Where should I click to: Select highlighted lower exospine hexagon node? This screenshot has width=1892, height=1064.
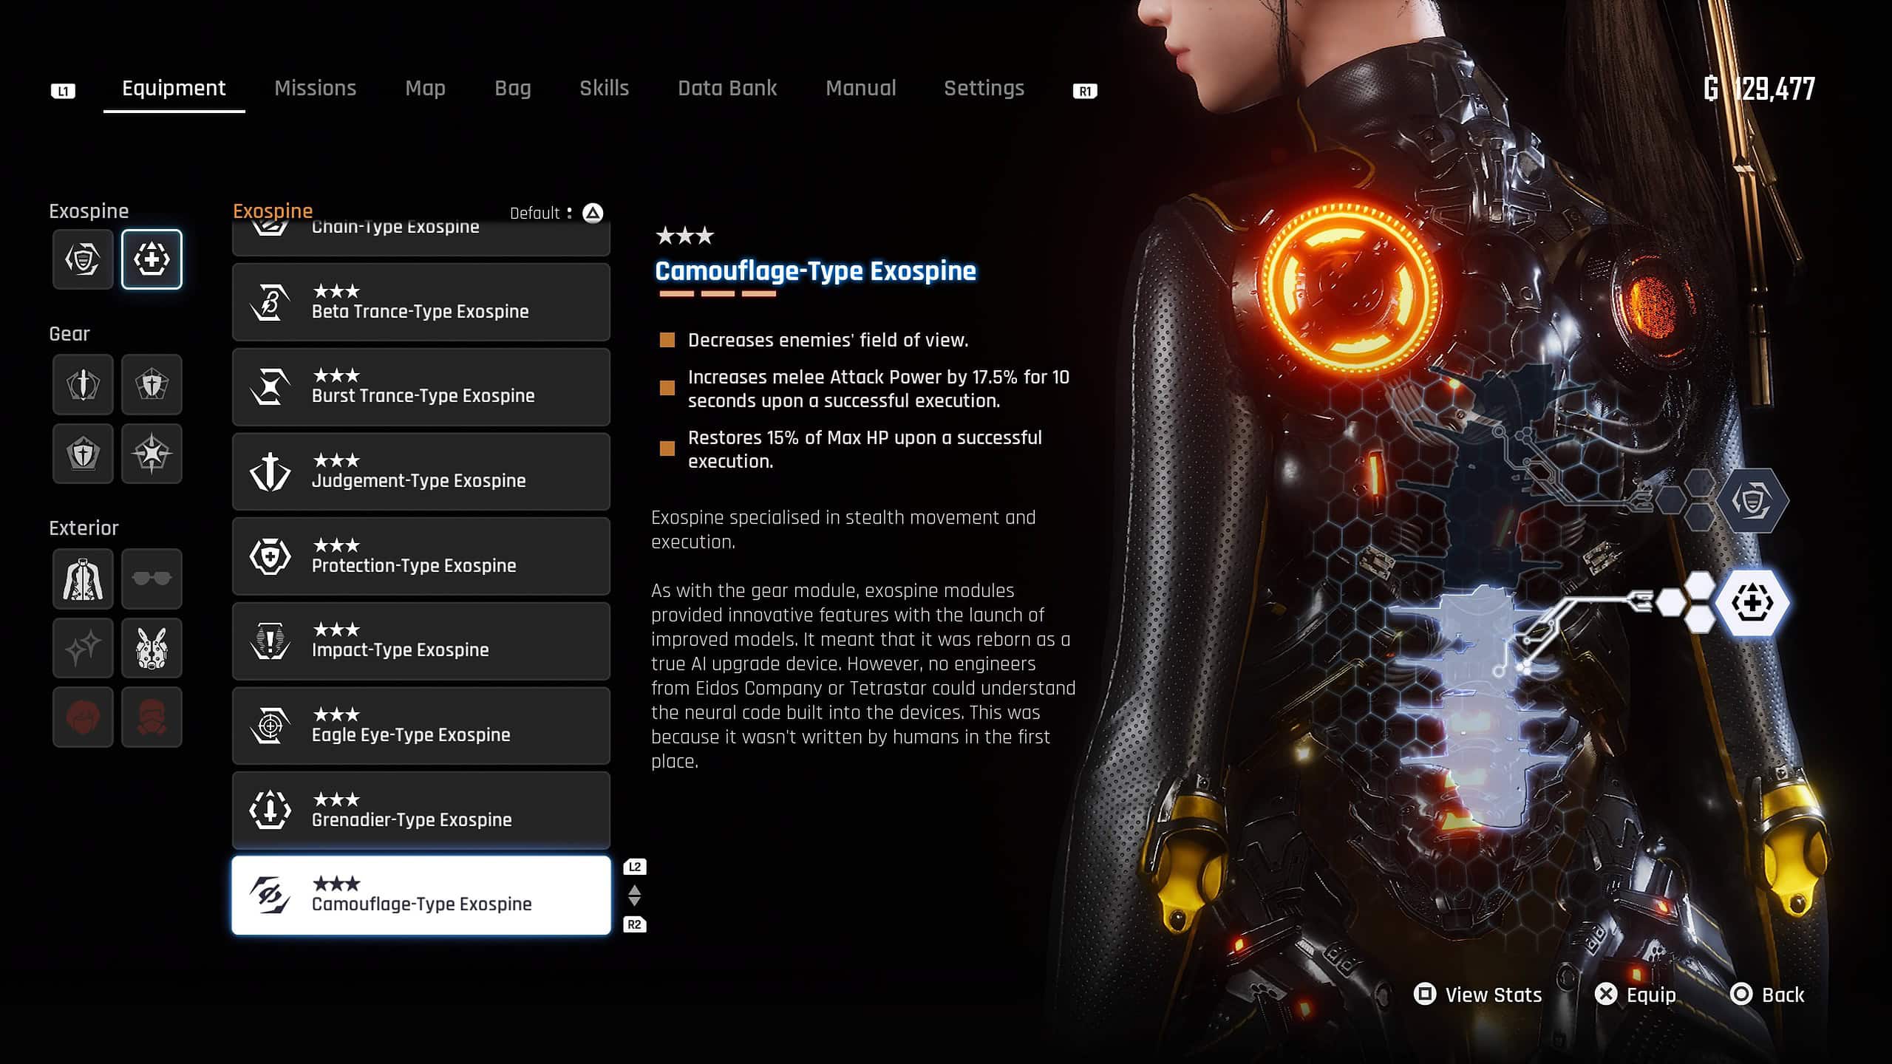1752,603
